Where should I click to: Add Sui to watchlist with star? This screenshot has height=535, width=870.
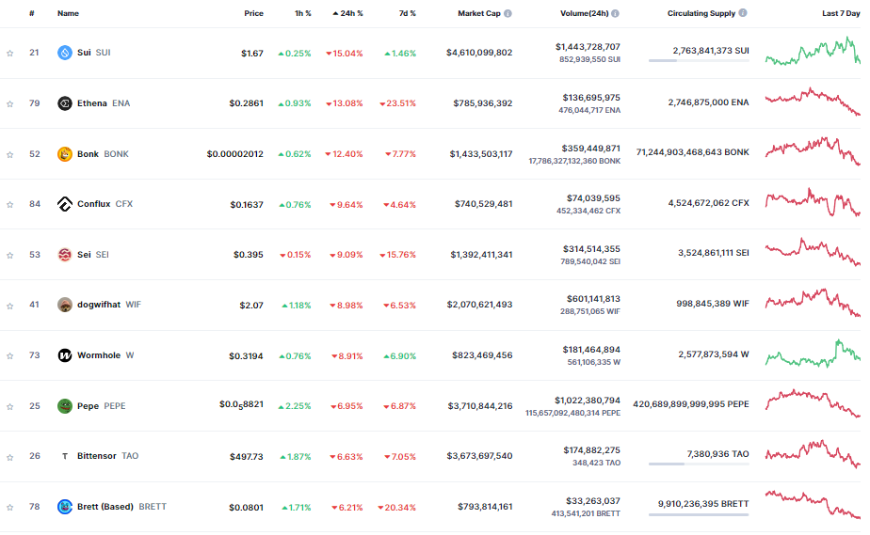click(10, 54)
